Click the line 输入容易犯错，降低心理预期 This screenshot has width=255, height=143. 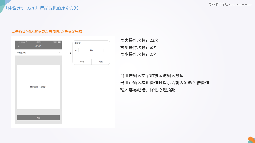click(x=148, y=90)
